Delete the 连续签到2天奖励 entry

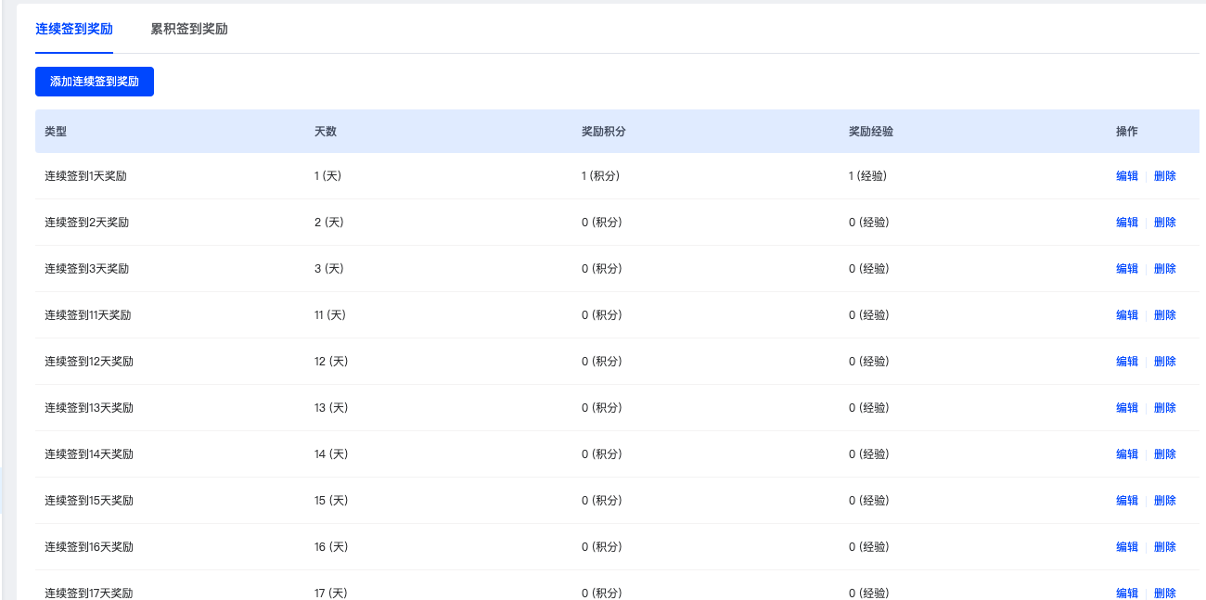coord(1164,223)
